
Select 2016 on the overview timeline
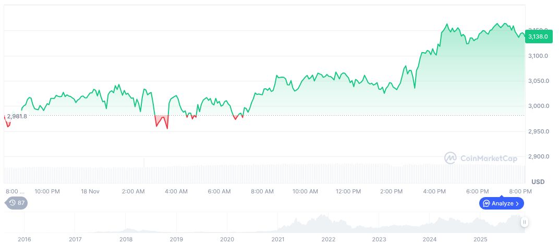click(x=25, y=239)
